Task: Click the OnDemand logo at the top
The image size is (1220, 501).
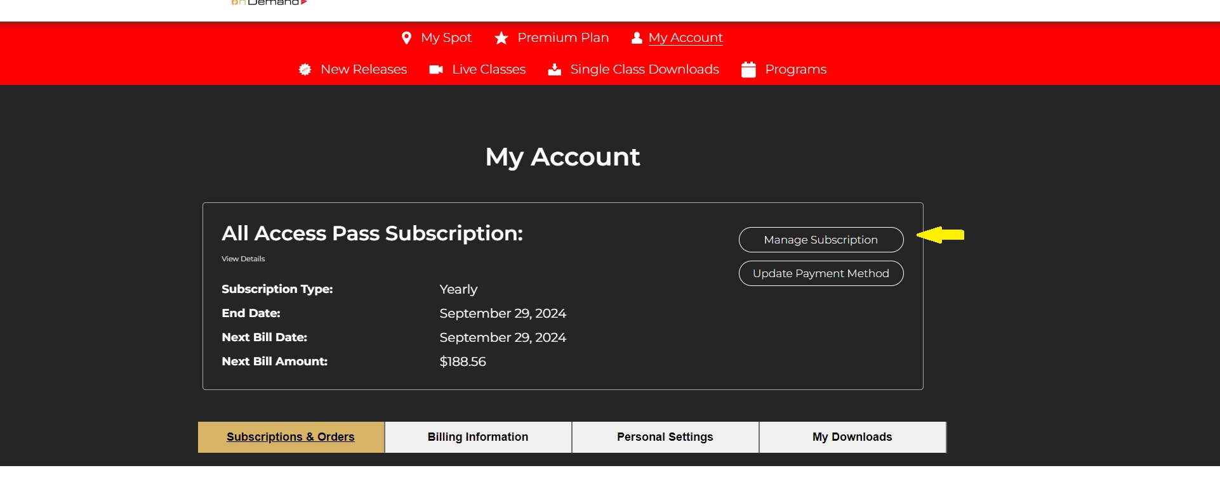Action: 269,3
